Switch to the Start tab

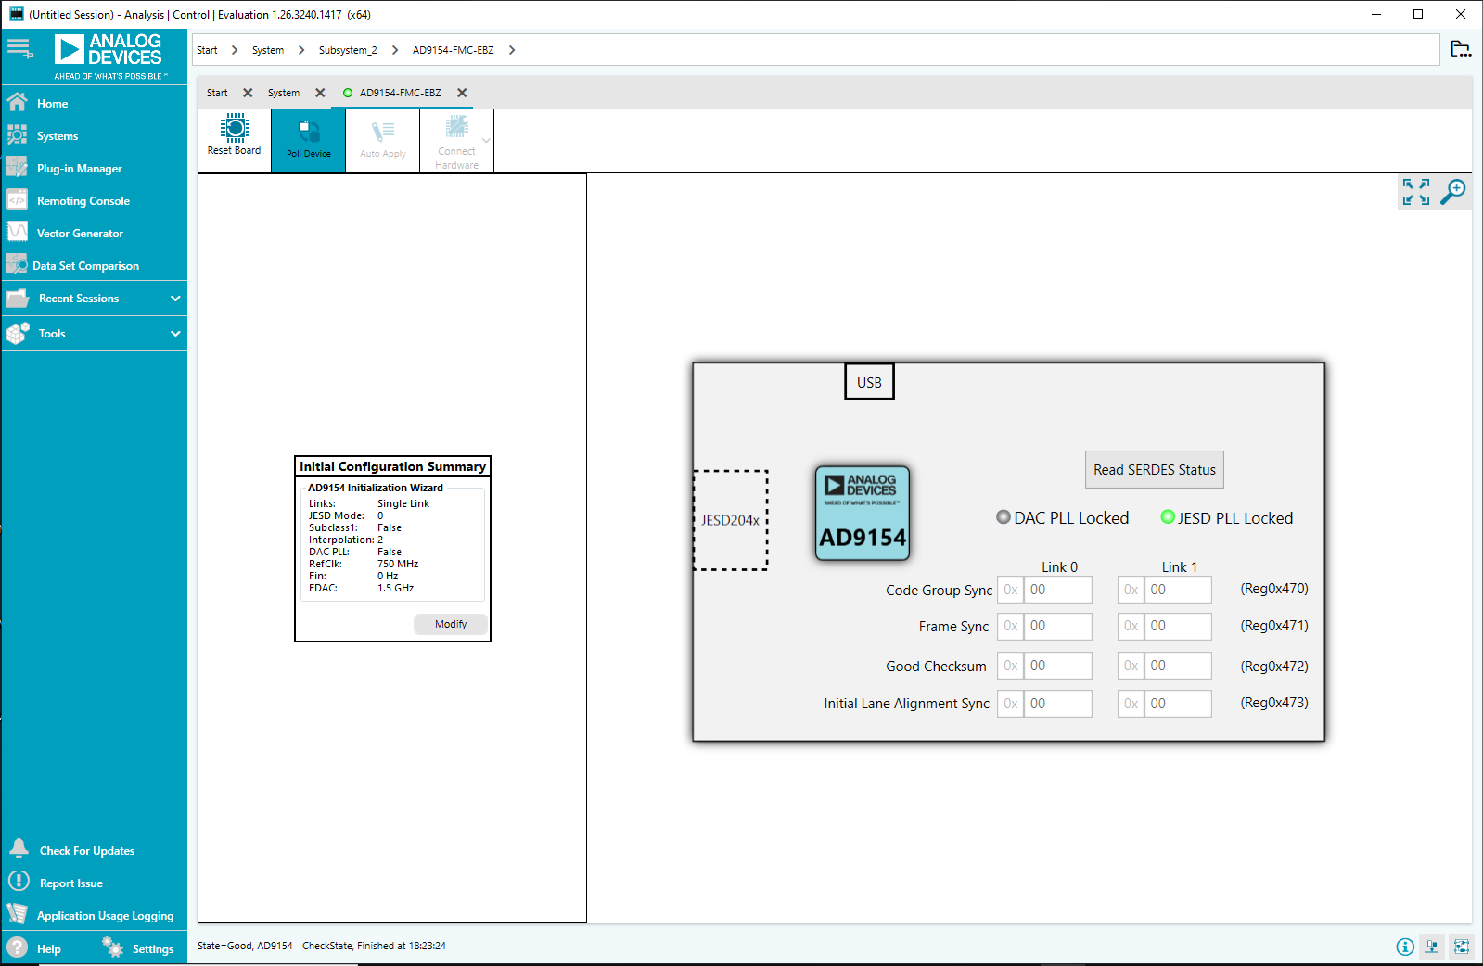pos(217,93)
